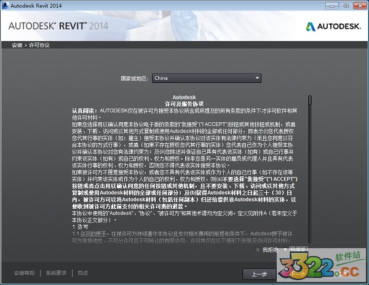Click the 许可协议 breadcrumb item
Screen dimensions: 369x285
tap(39, 45)
